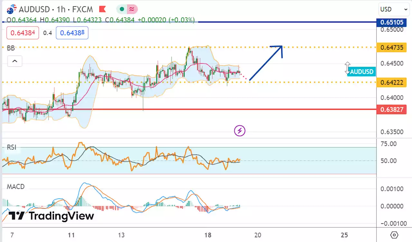Click the red sell price 0.64384 button
Viewport: 412px width, 242px height.
(23, 33)
